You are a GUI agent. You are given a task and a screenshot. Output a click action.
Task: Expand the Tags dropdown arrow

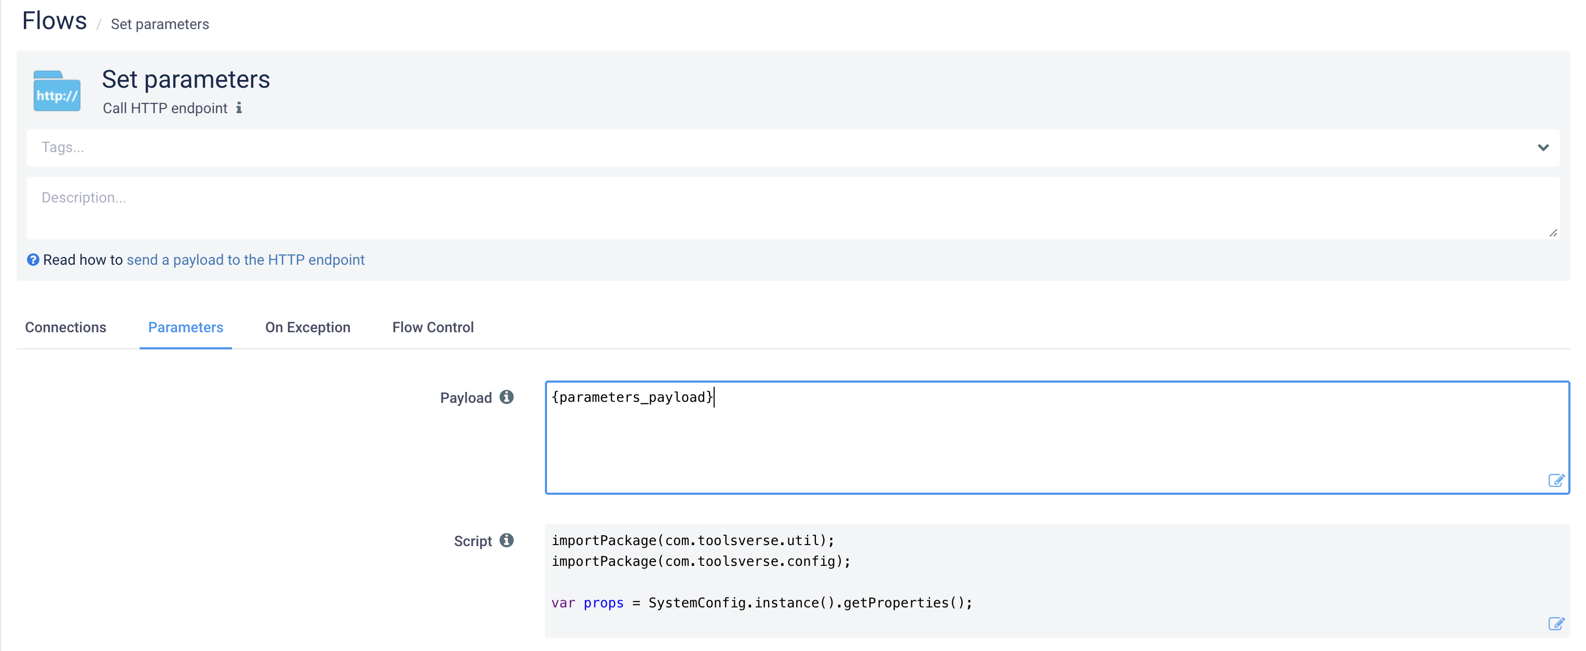pyautogui.click(x=1543, y=148)
